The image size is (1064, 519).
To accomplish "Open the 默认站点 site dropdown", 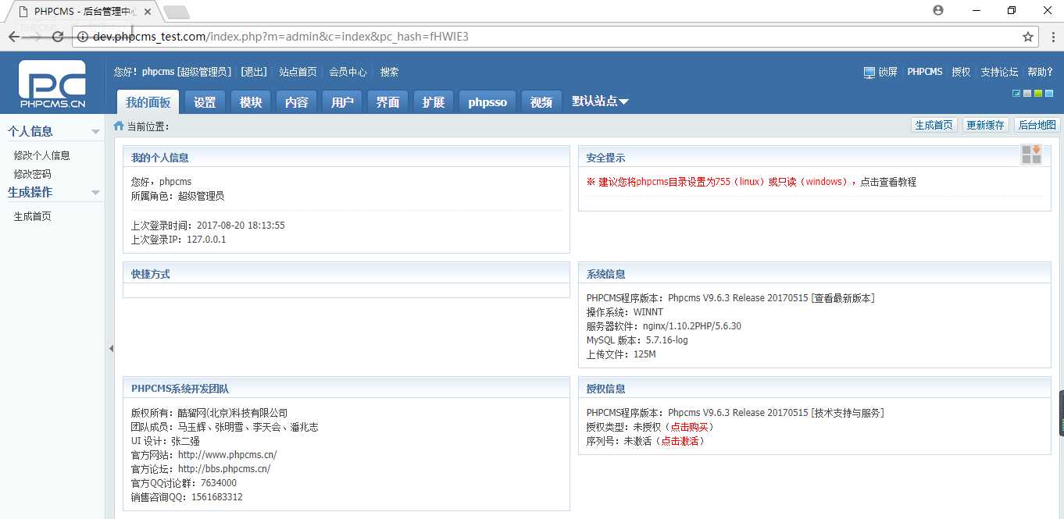I will 600,101.
